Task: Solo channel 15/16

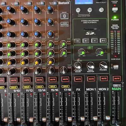Action: 53,87
